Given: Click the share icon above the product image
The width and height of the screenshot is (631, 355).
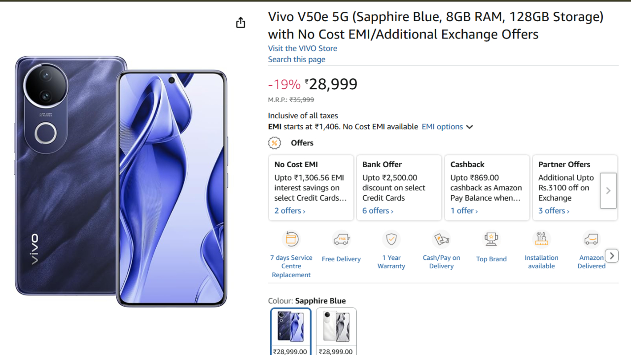Looking at the screenshot, I should coord(241,23).
